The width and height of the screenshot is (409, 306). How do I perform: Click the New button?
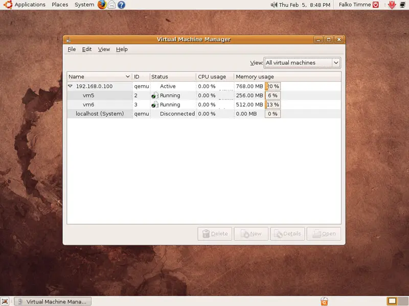pos(251,234)
